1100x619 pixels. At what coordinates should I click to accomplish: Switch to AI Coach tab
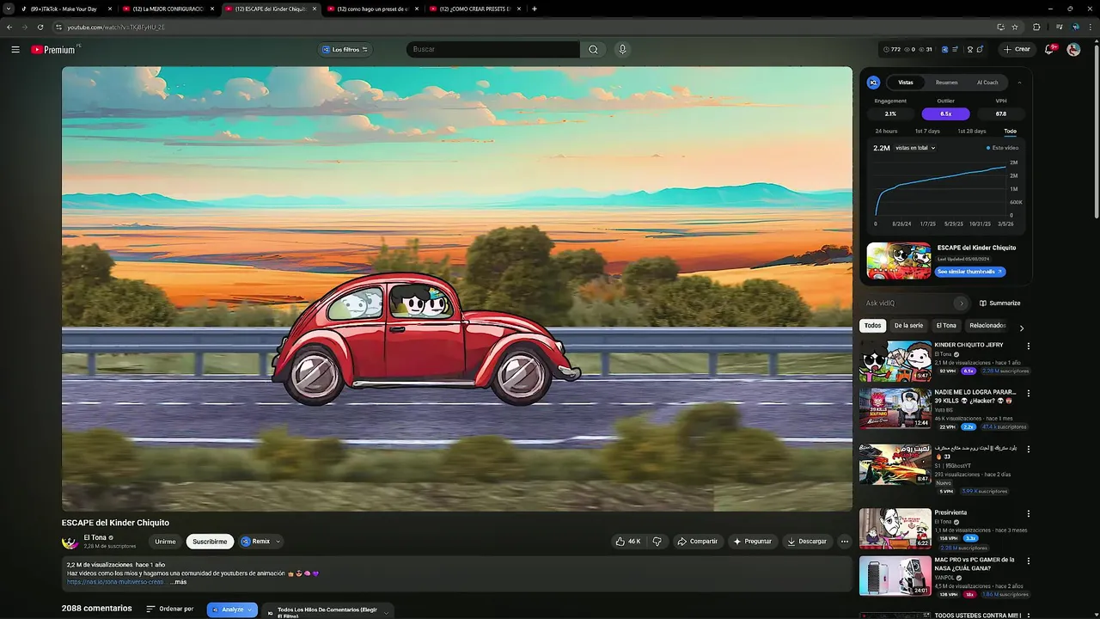pyautogui.click(x=987, y=83)
